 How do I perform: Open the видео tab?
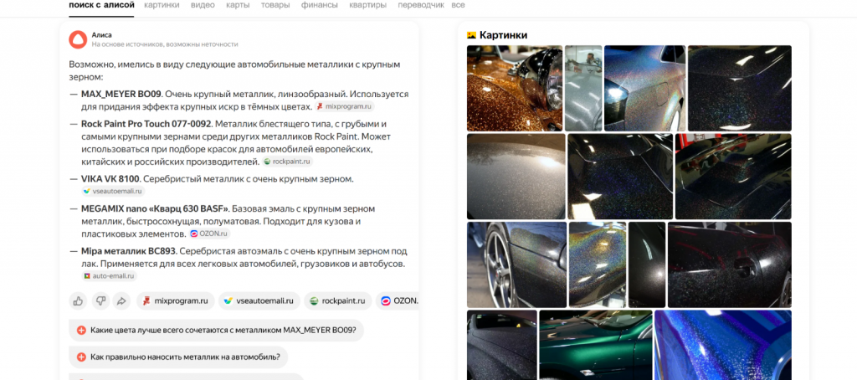pos(202,5)
